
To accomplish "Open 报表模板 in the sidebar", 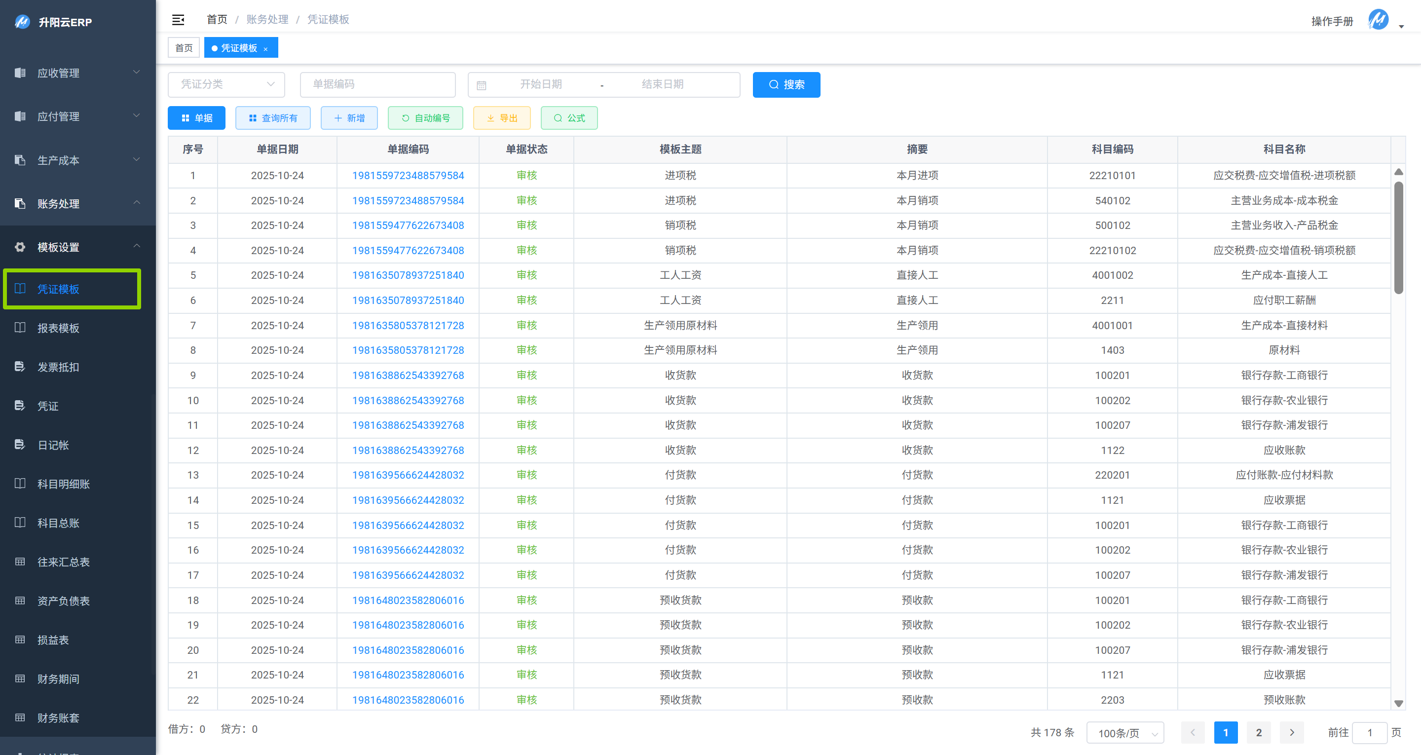I will point(58,328).
